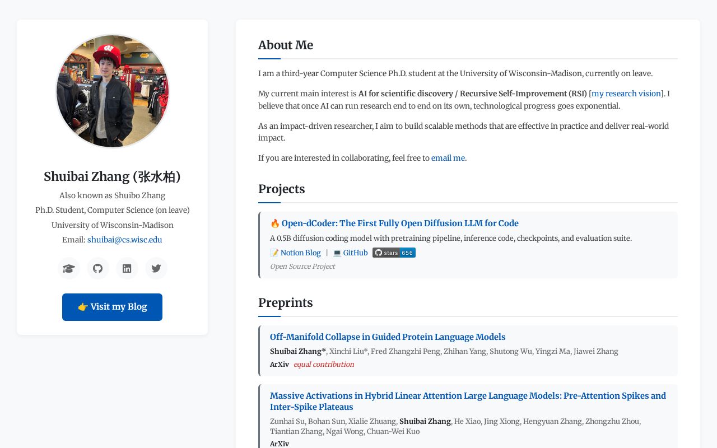717x448 pixels.
Task: Open the Twitter profile icon
Action: click(x=156, y=268)
